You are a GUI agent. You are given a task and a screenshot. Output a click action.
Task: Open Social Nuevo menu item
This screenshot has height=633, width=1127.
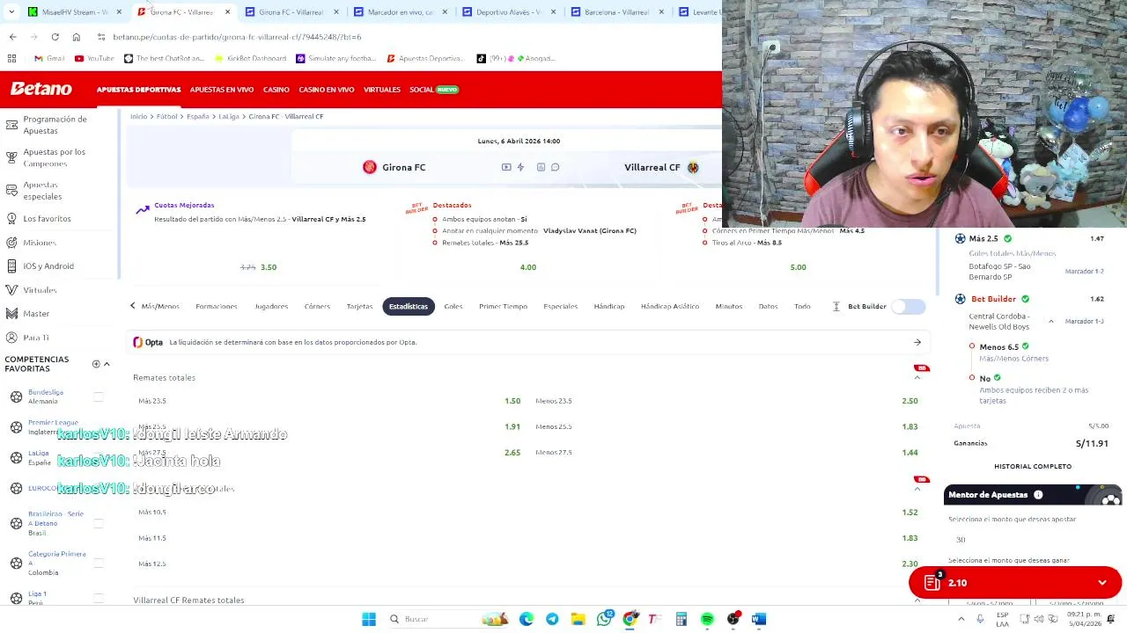coord(434,90)
